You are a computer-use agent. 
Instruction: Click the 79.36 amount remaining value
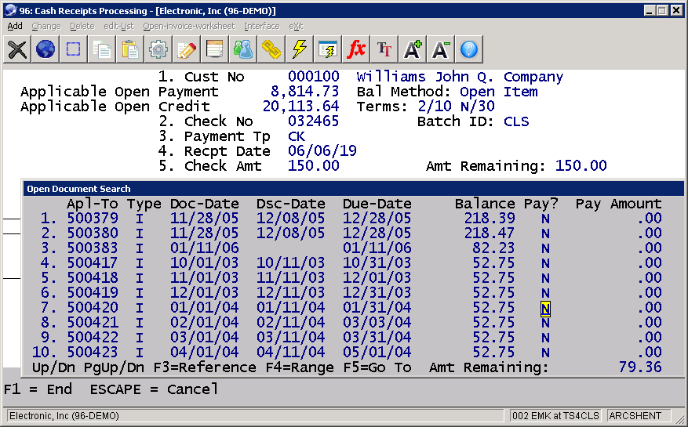[x=640, y=367]
